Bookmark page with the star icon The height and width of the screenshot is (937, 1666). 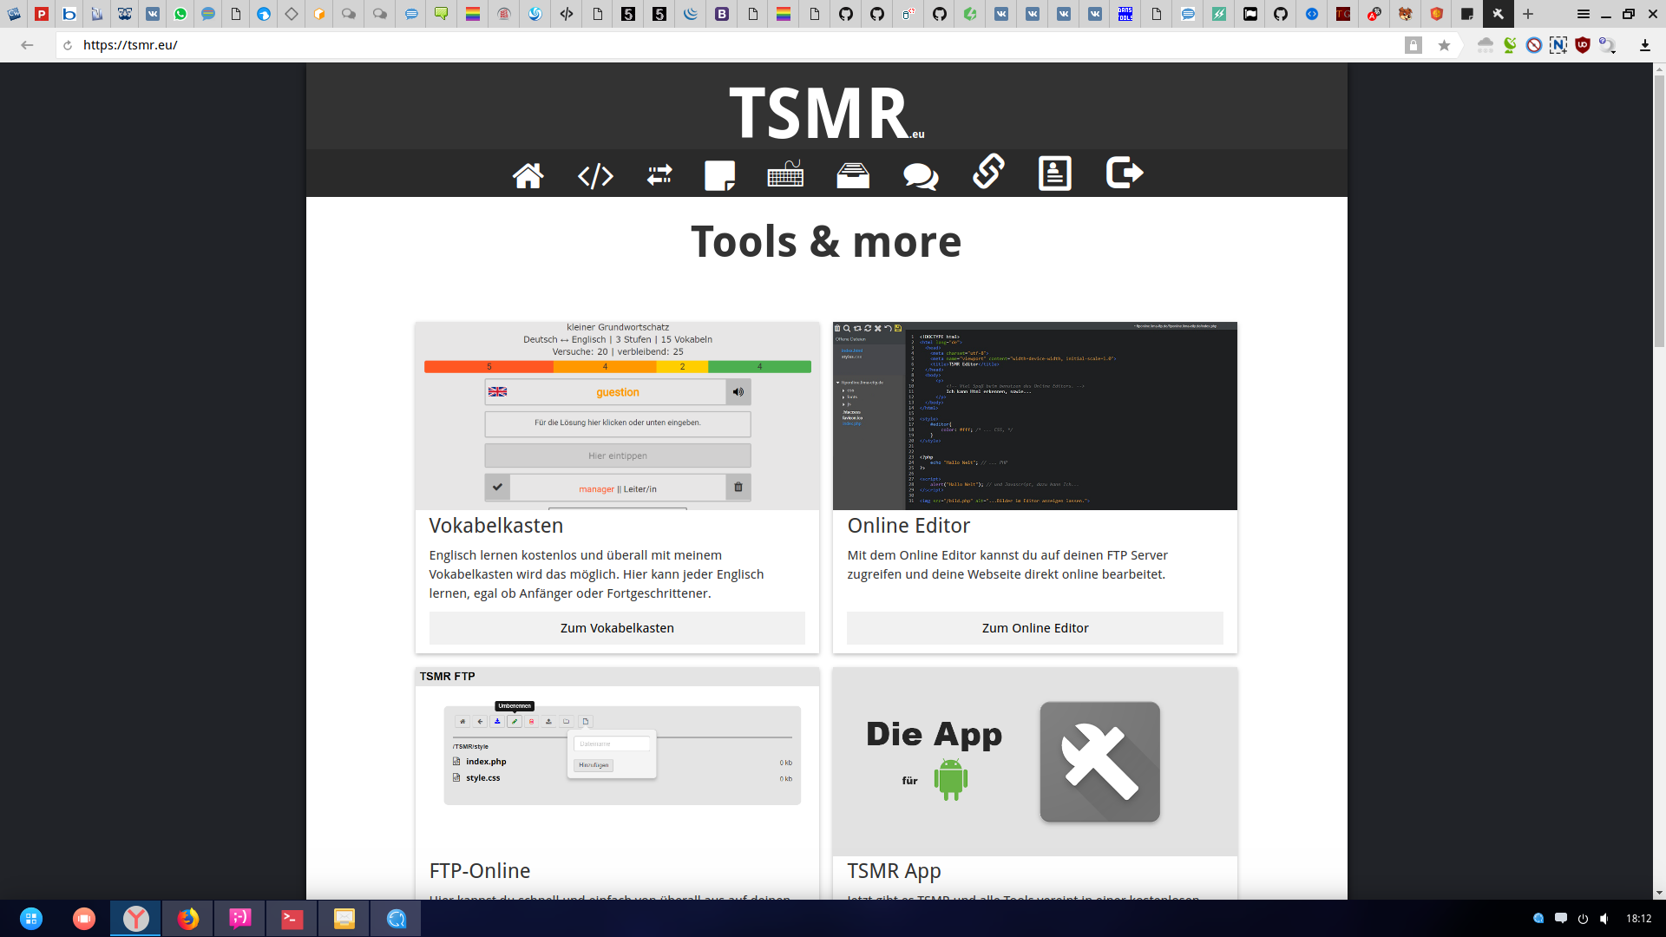1444,45
